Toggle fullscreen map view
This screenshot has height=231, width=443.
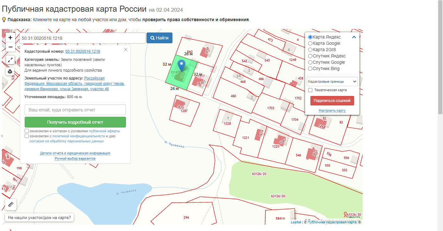coord(10,60)
